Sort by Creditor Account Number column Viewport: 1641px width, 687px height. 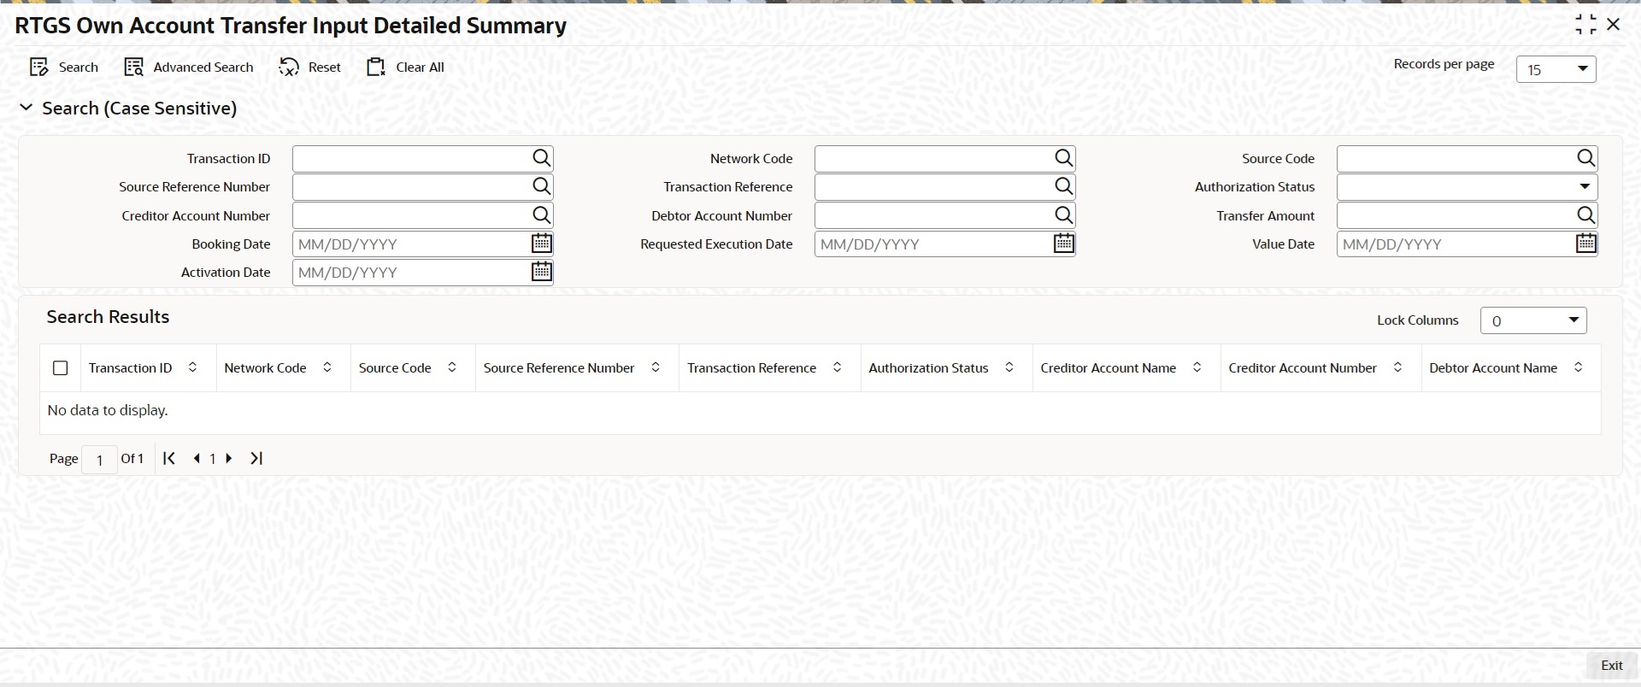[x=1397, y=367]
